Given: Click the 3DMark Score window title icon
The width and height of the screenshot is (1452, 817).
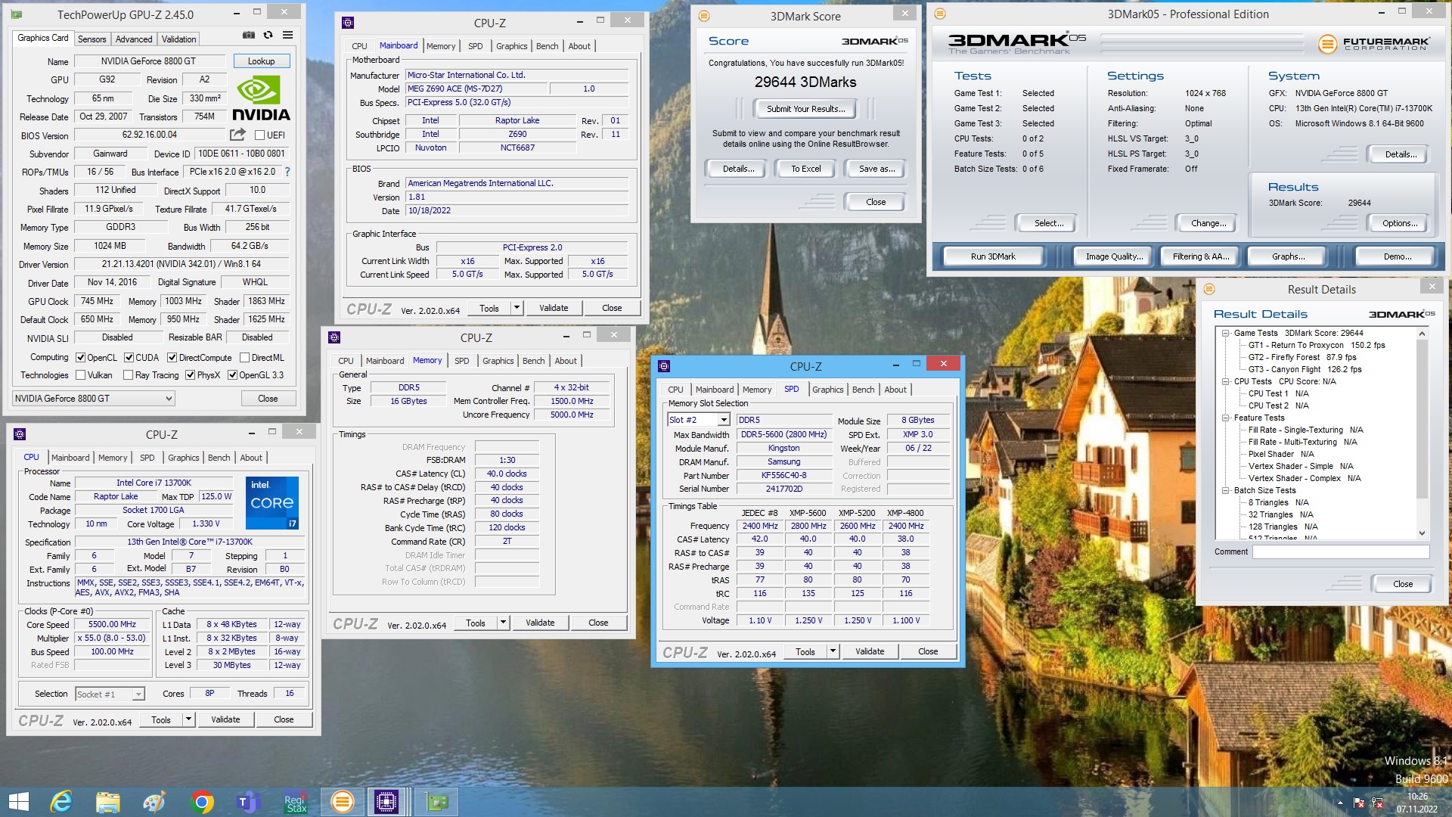Looking at the screenshot, I should click(704, 16).
